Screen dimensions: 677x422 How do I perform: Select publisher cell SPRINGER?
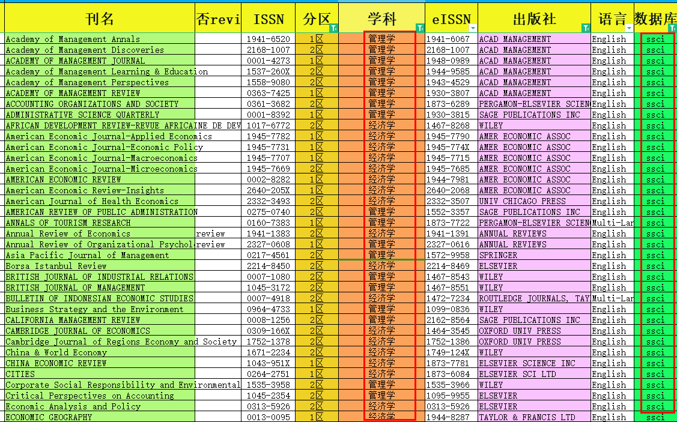pos(534,255)
